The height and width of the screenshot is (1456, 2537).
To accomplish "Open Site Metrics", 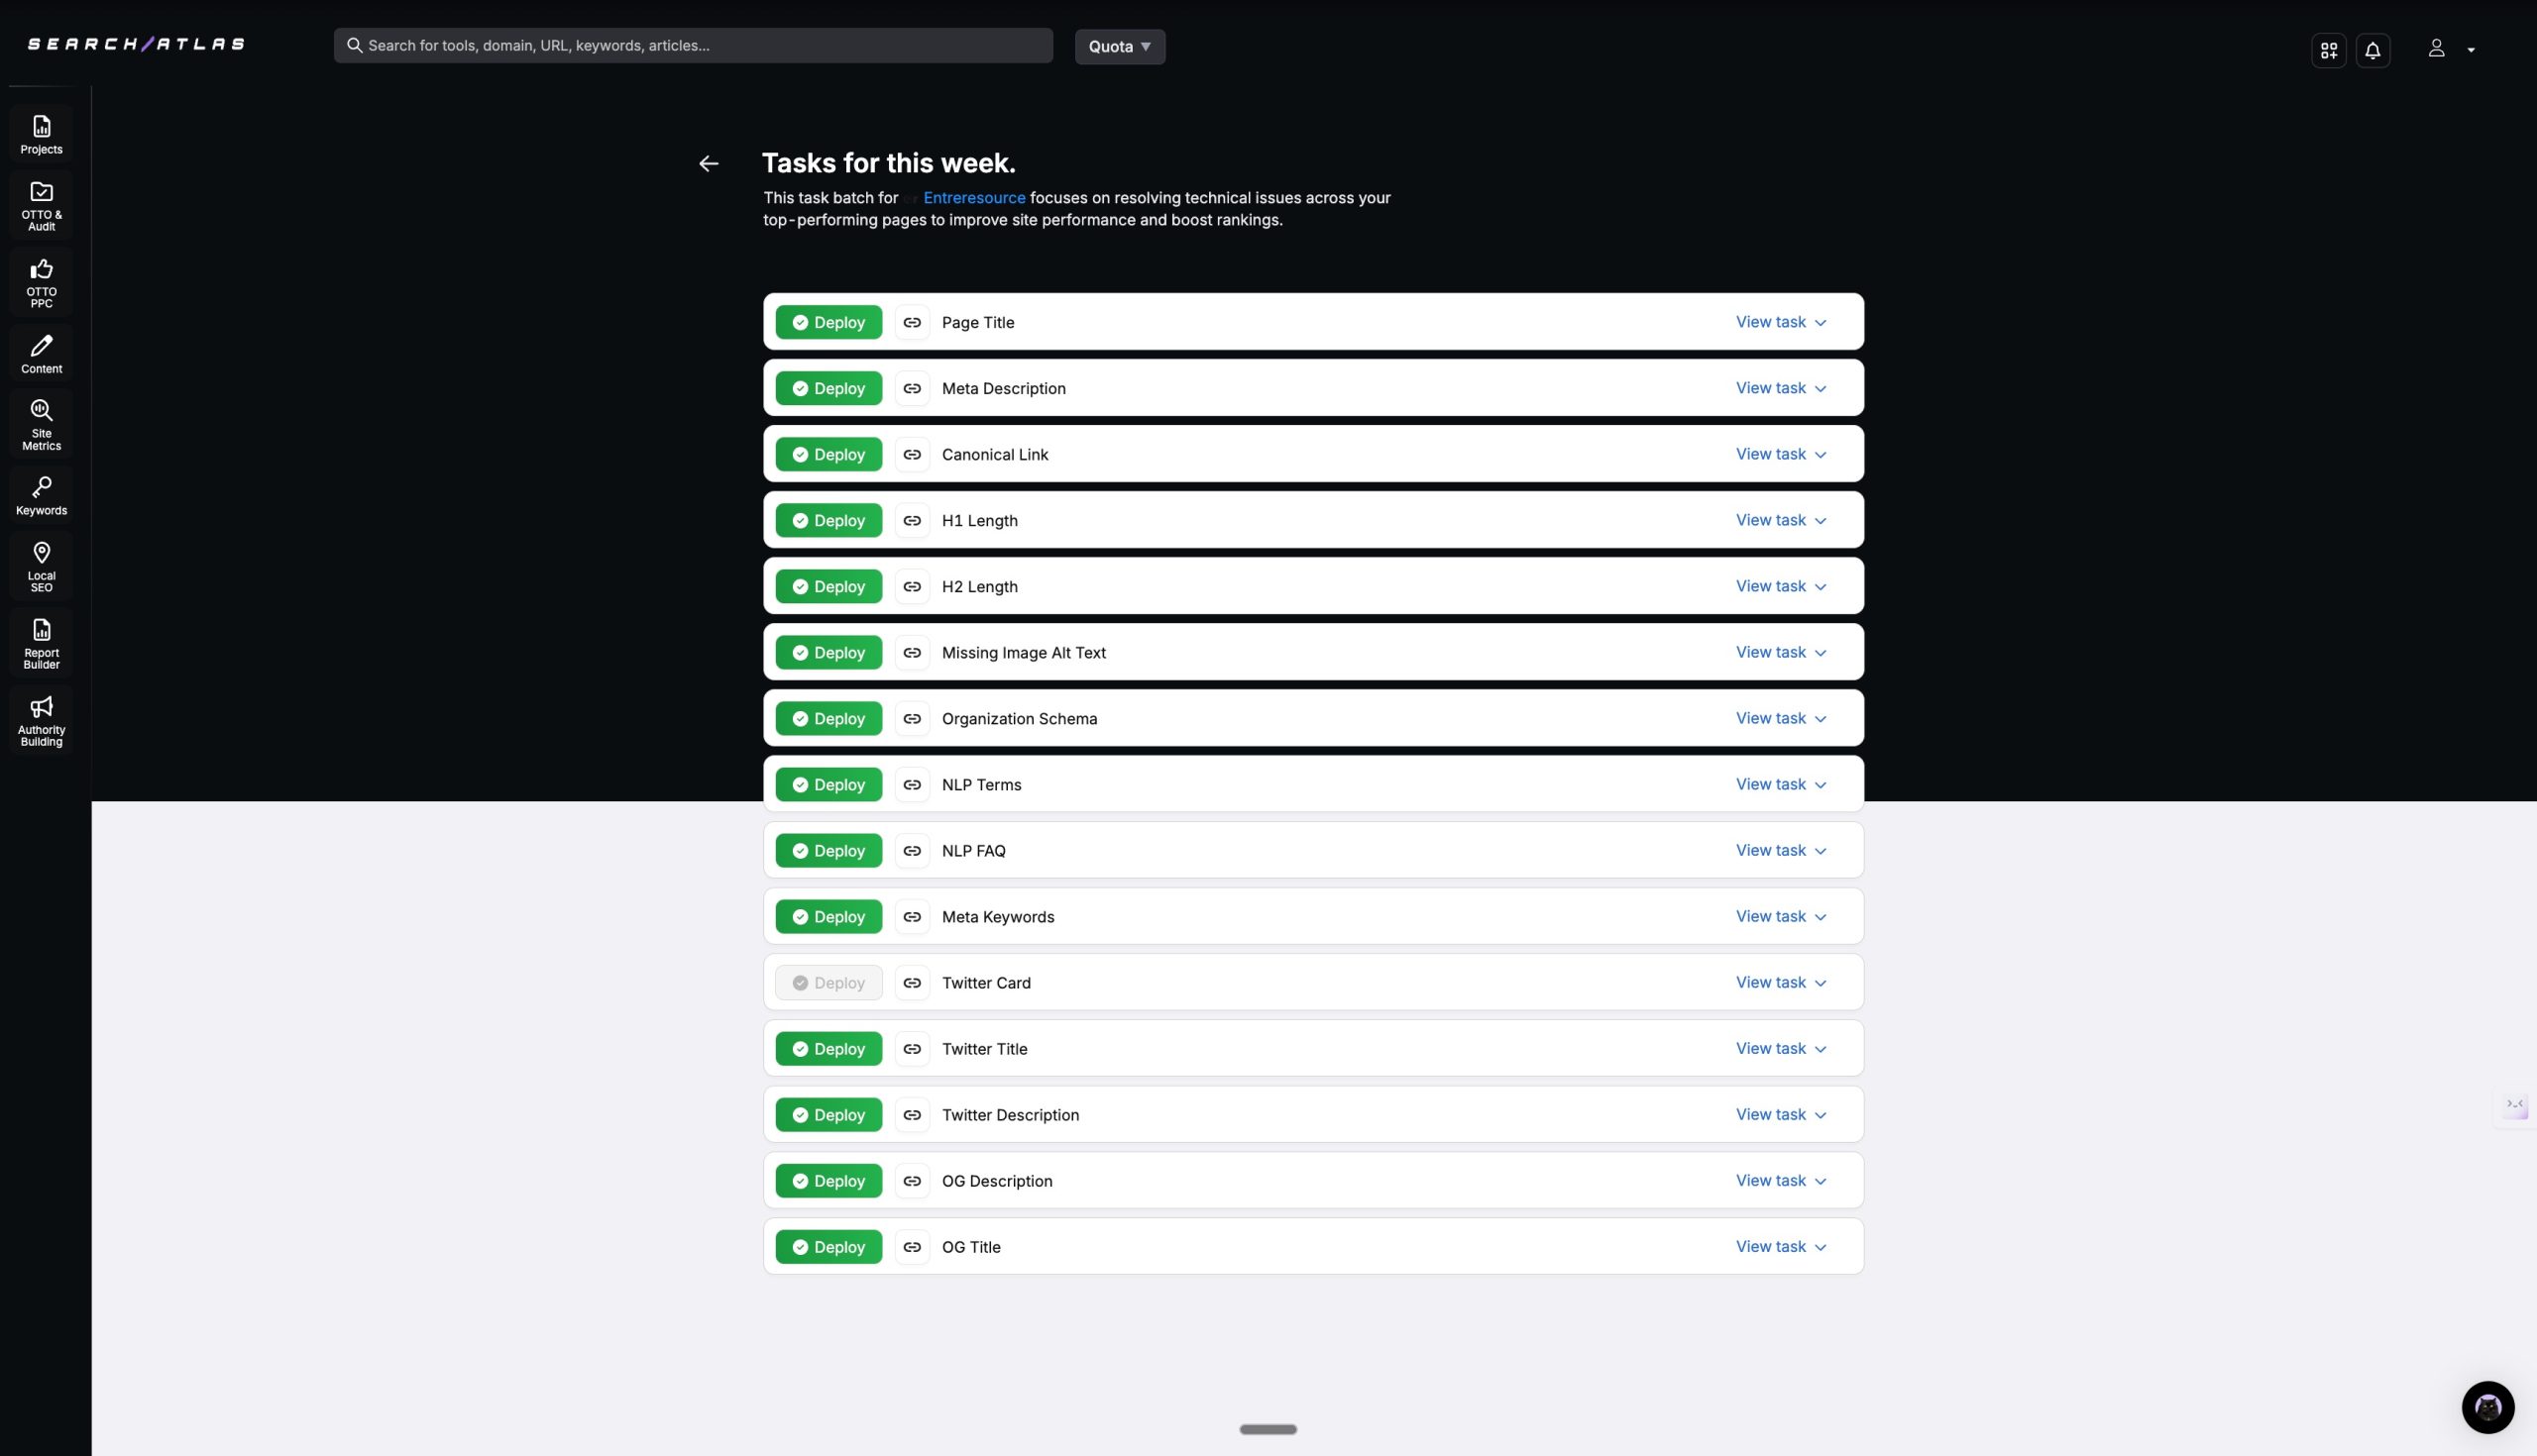I will (x=40, y=424).
